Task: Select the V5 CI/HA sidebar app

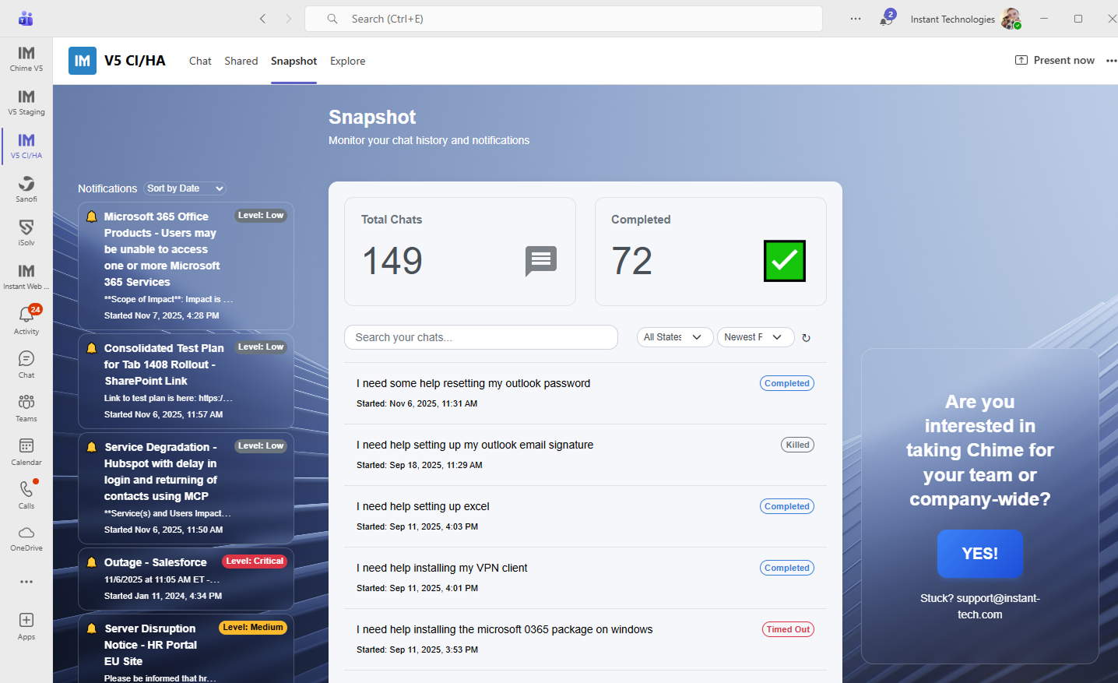Action: click(x=26, y=146)
